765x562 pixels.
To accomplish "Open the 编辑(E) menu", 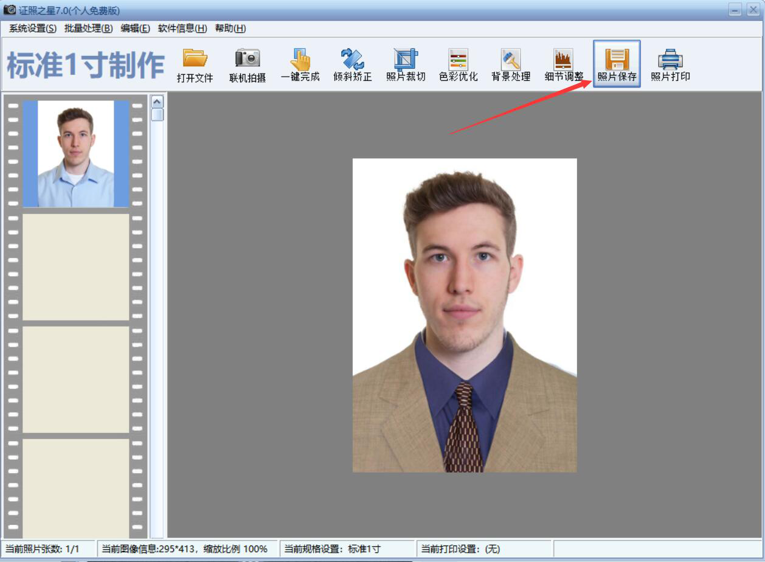I will tap(135, 29).
